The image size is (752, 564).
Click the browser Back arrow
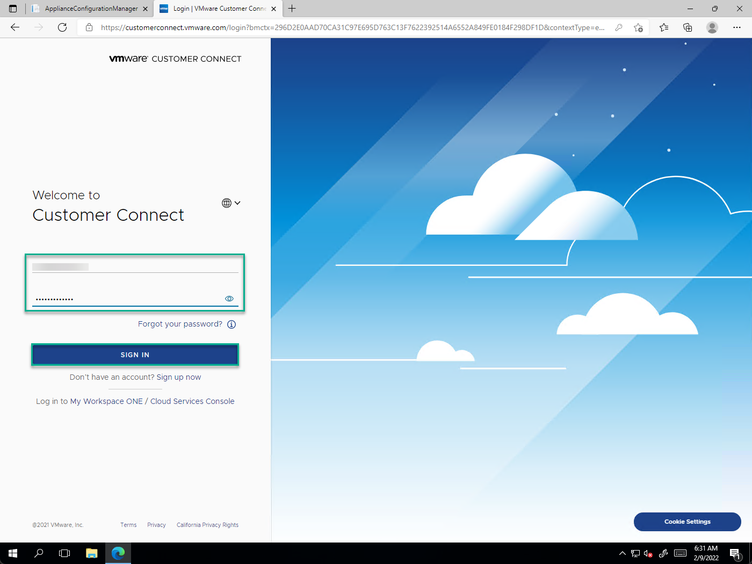pyautogui.click(x=15, y=27)
